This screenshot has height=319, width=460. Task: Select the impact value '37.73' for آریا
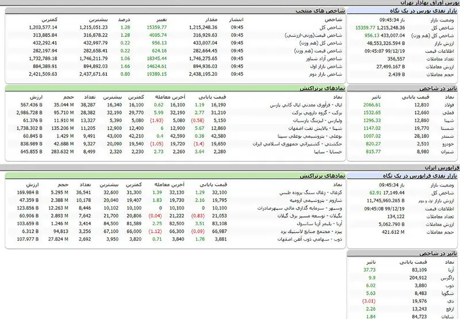[370, 270]
